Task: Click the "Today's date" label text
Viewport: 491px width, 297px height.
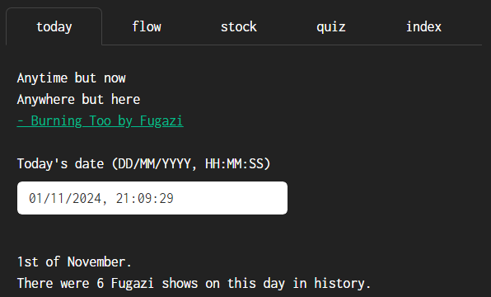Action: point(60,163)
